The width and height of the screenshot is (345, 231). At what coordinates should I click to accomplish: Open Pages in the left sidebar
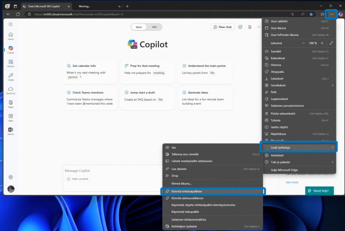click(x=10, y=104)
